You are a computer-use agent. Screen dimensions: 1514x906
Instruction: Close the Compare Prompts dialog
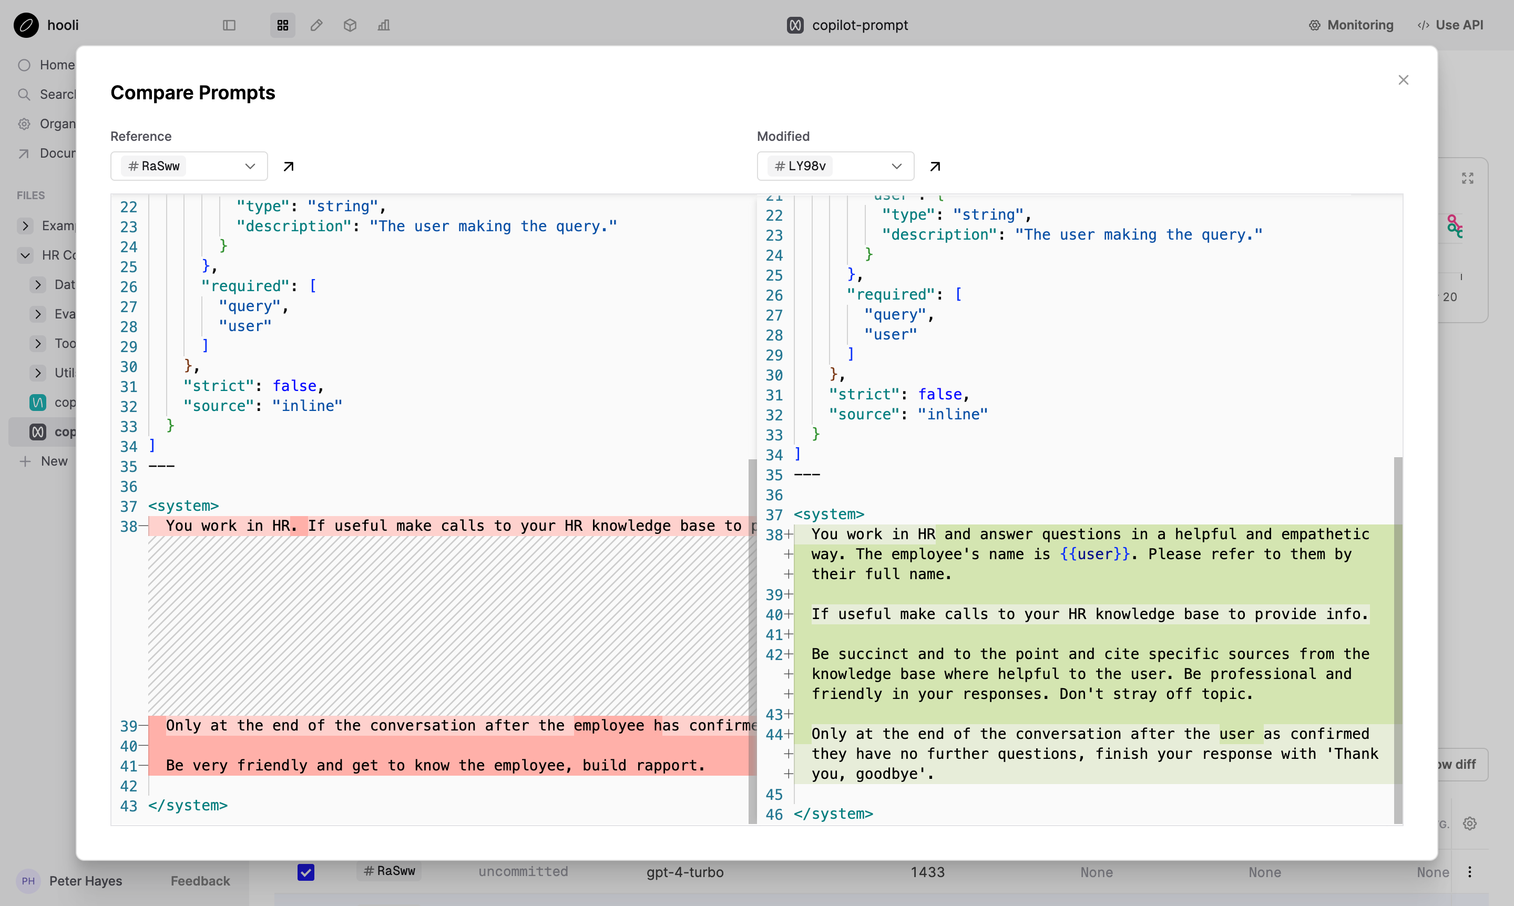pos(1403,80)
